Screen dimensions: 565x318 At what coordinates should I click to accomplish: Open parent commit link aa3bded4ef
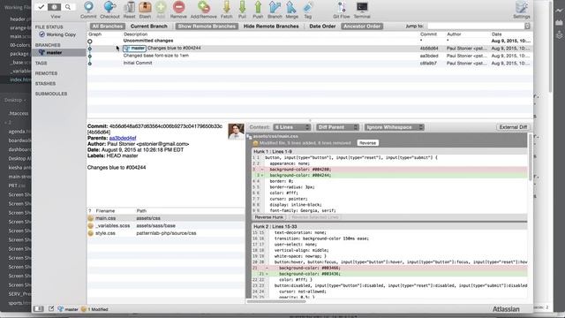[123, 138]
